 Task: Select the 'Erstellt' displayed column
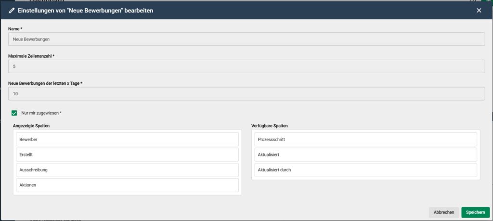point(127,155)
